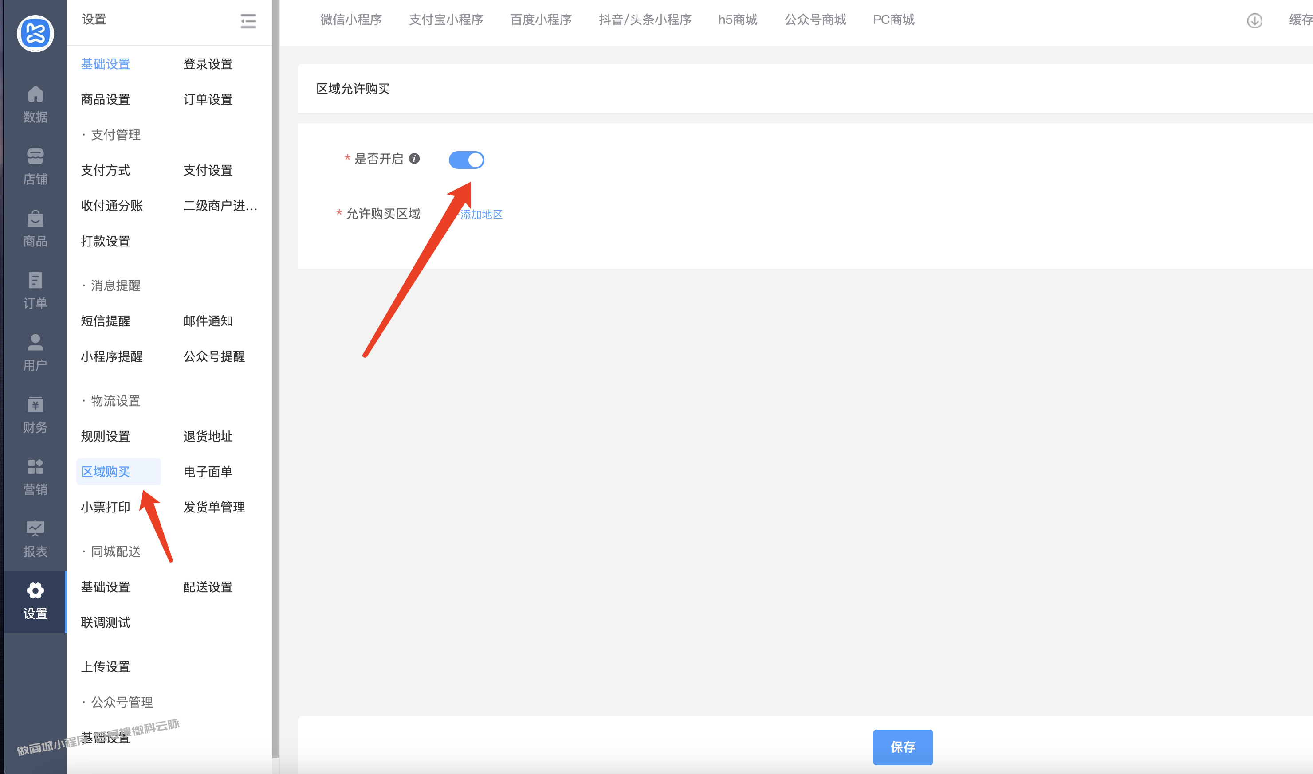Open 支付设置 menu item
This screenshot has width=1313, height=774.
[208, 171]
